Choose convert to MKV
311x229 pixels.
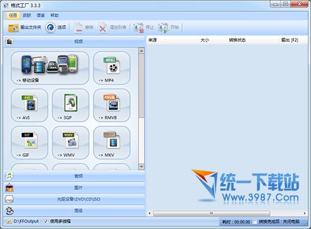(x=112, y=143)
